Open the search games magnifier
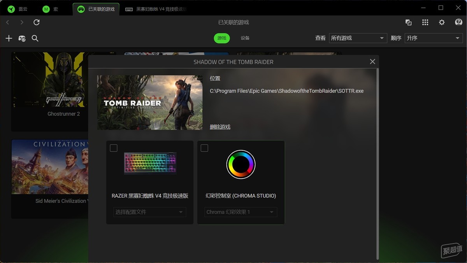 [35, 38]
